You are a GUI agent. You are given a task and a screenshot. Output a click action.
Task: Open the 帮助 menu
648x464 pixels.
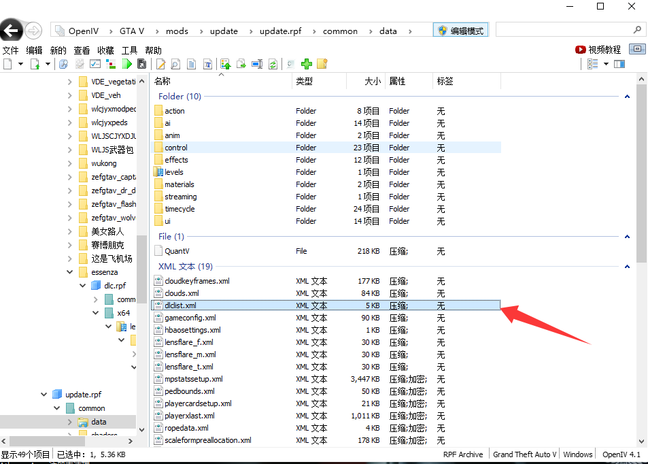pyautogui.click(x=153, y=50)
